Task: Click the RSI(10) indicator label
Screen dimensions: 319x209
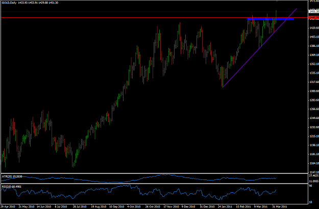Action: click(x=12, y=187)
